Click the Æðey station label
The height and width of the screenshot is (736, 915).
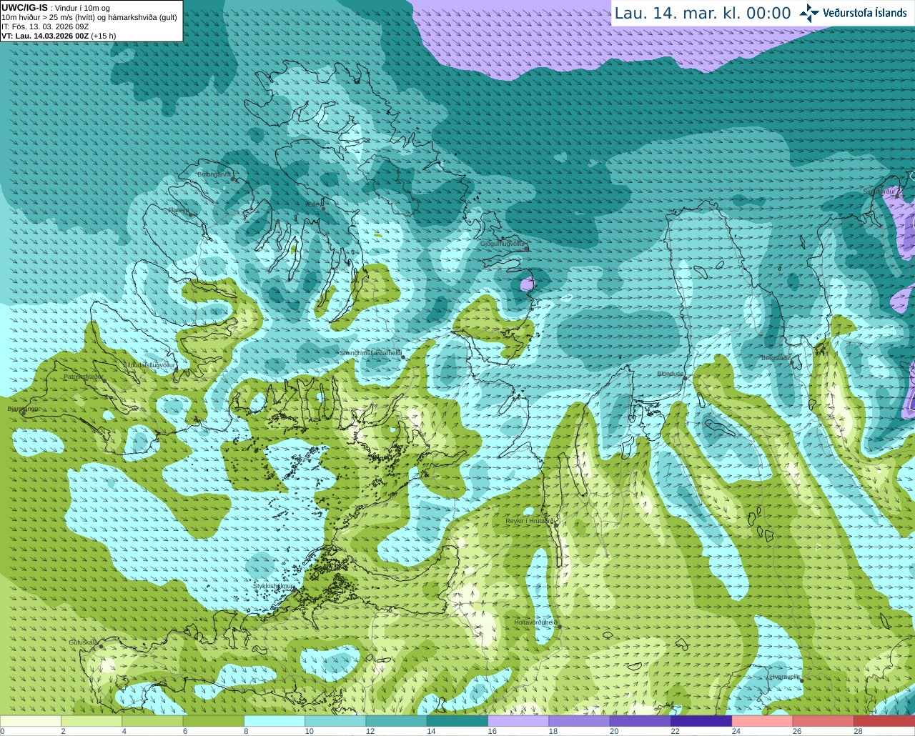pos(314,204)
